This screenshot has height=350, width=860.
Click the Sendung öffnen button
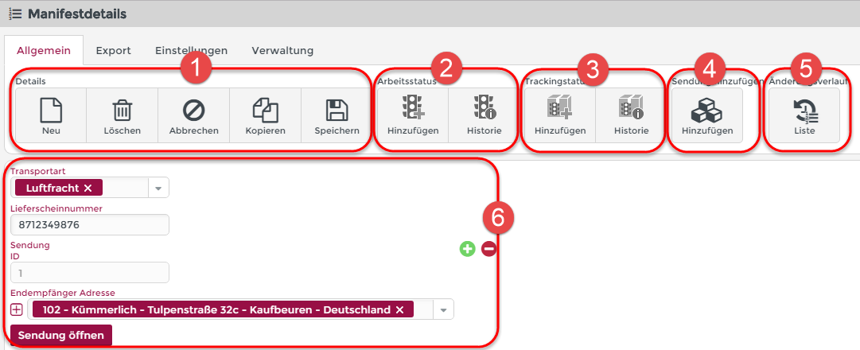coord(61,335)
